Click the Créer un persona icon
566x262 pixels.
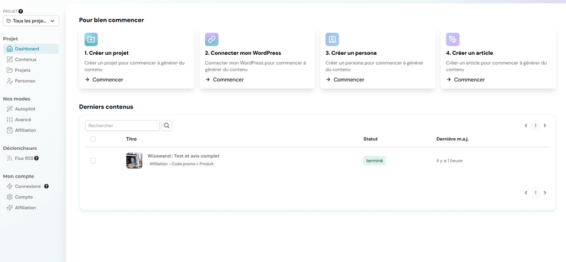pyautogui.click(x=332, y=39)
